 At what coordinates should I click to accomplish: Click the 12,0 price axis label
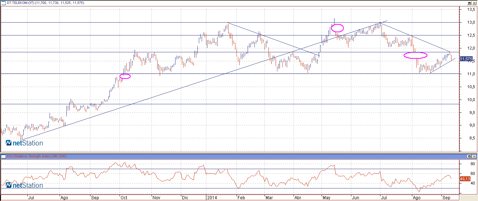click(471, 48)
